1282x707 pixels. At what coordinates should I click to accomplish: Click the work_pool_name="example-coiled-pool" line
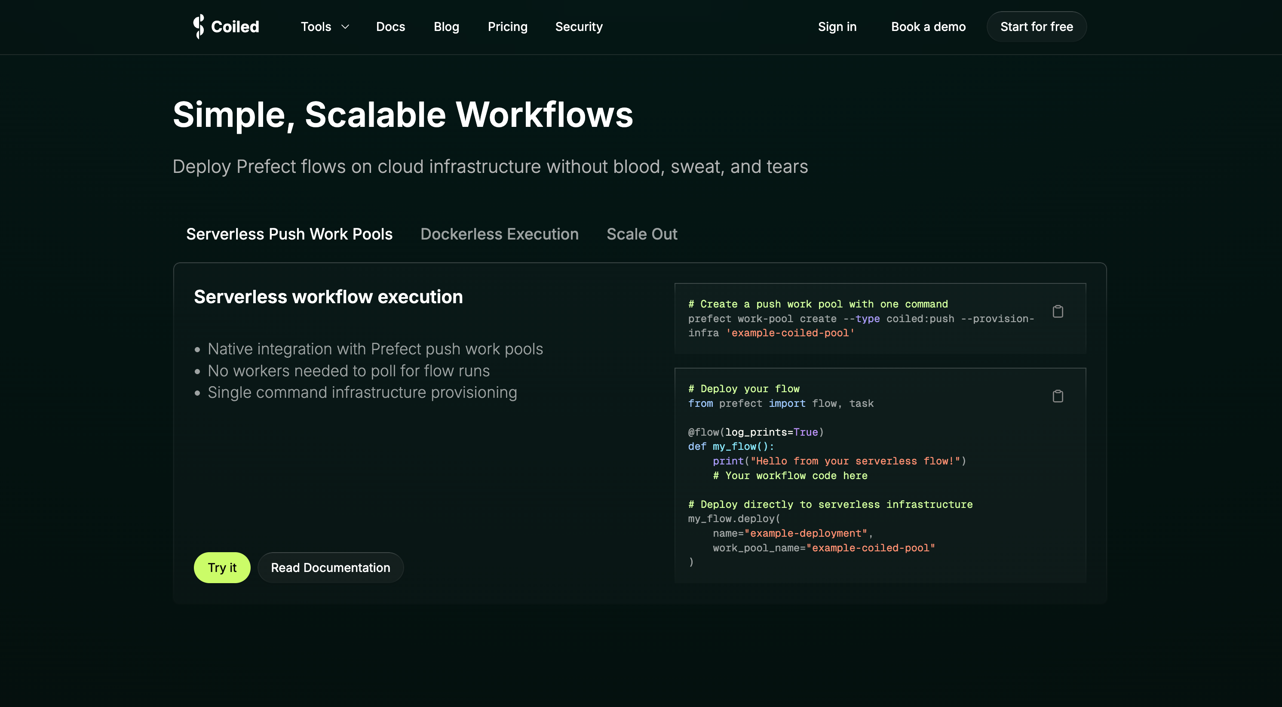[x=824, y=548]
